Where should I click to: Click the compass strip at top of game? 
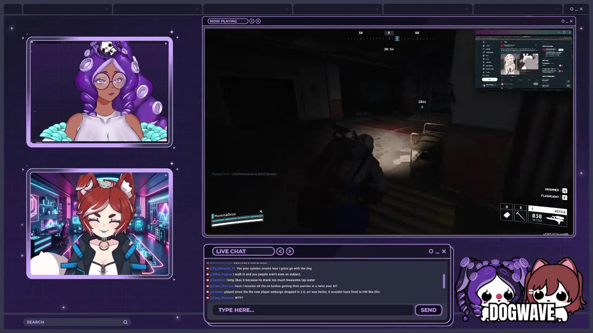tap(389, 36)
